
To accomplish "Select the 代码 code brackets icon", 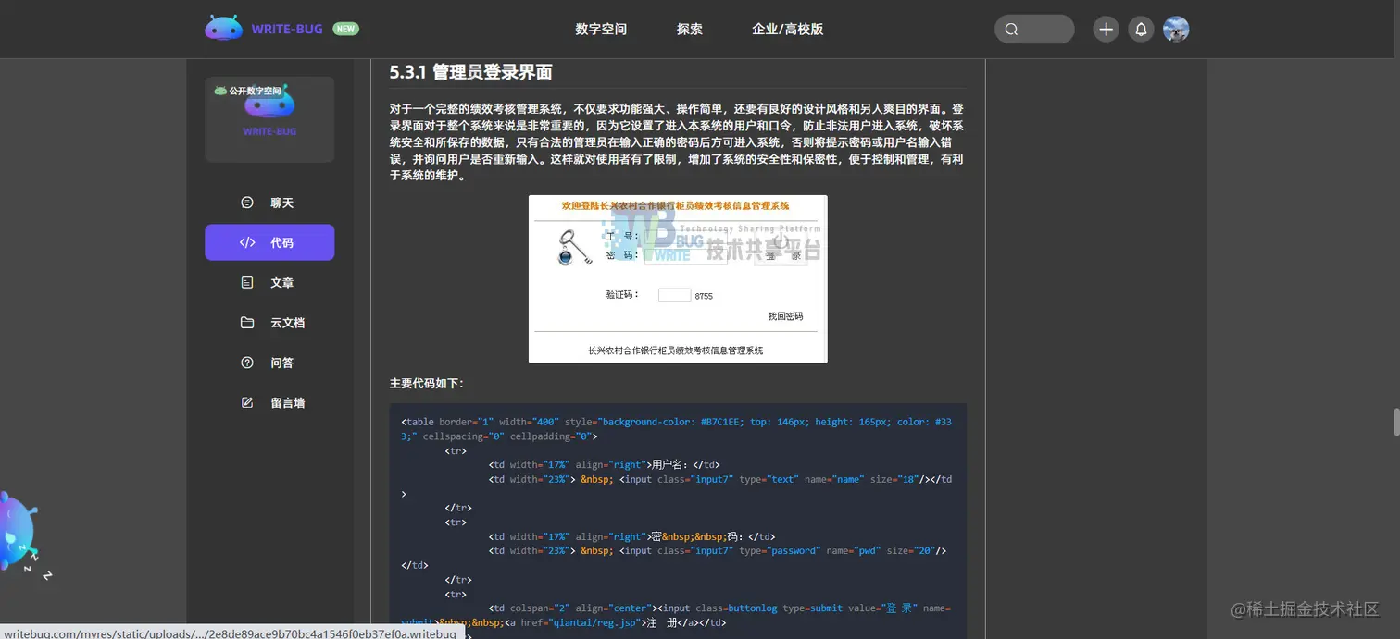I will [246, 242].
